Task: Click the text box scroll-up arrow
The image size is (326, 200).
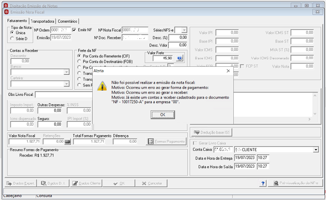Action: pyautogui.click(x=315, y=95)
